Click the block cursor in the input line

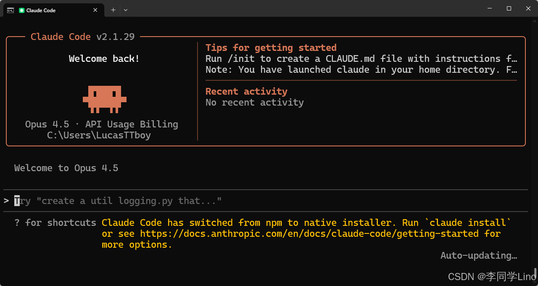tap(16, 201)
